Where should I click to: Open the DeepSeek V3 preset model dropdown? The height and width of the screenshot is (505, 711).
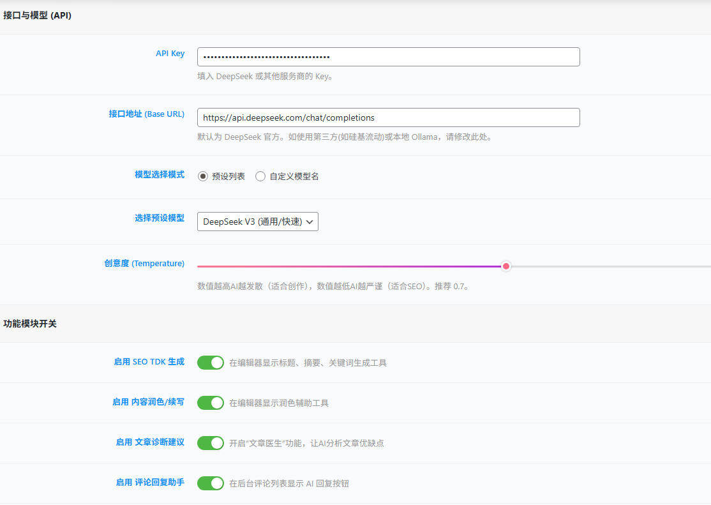click(x=257, y=222)
